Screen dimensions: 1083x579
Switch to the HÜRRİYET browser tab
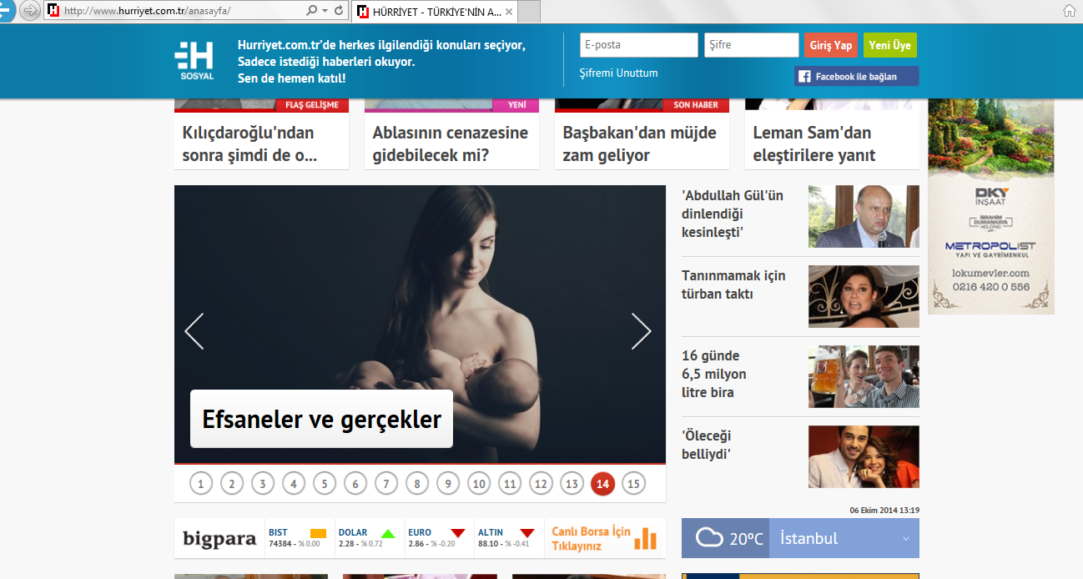[434, 11]
